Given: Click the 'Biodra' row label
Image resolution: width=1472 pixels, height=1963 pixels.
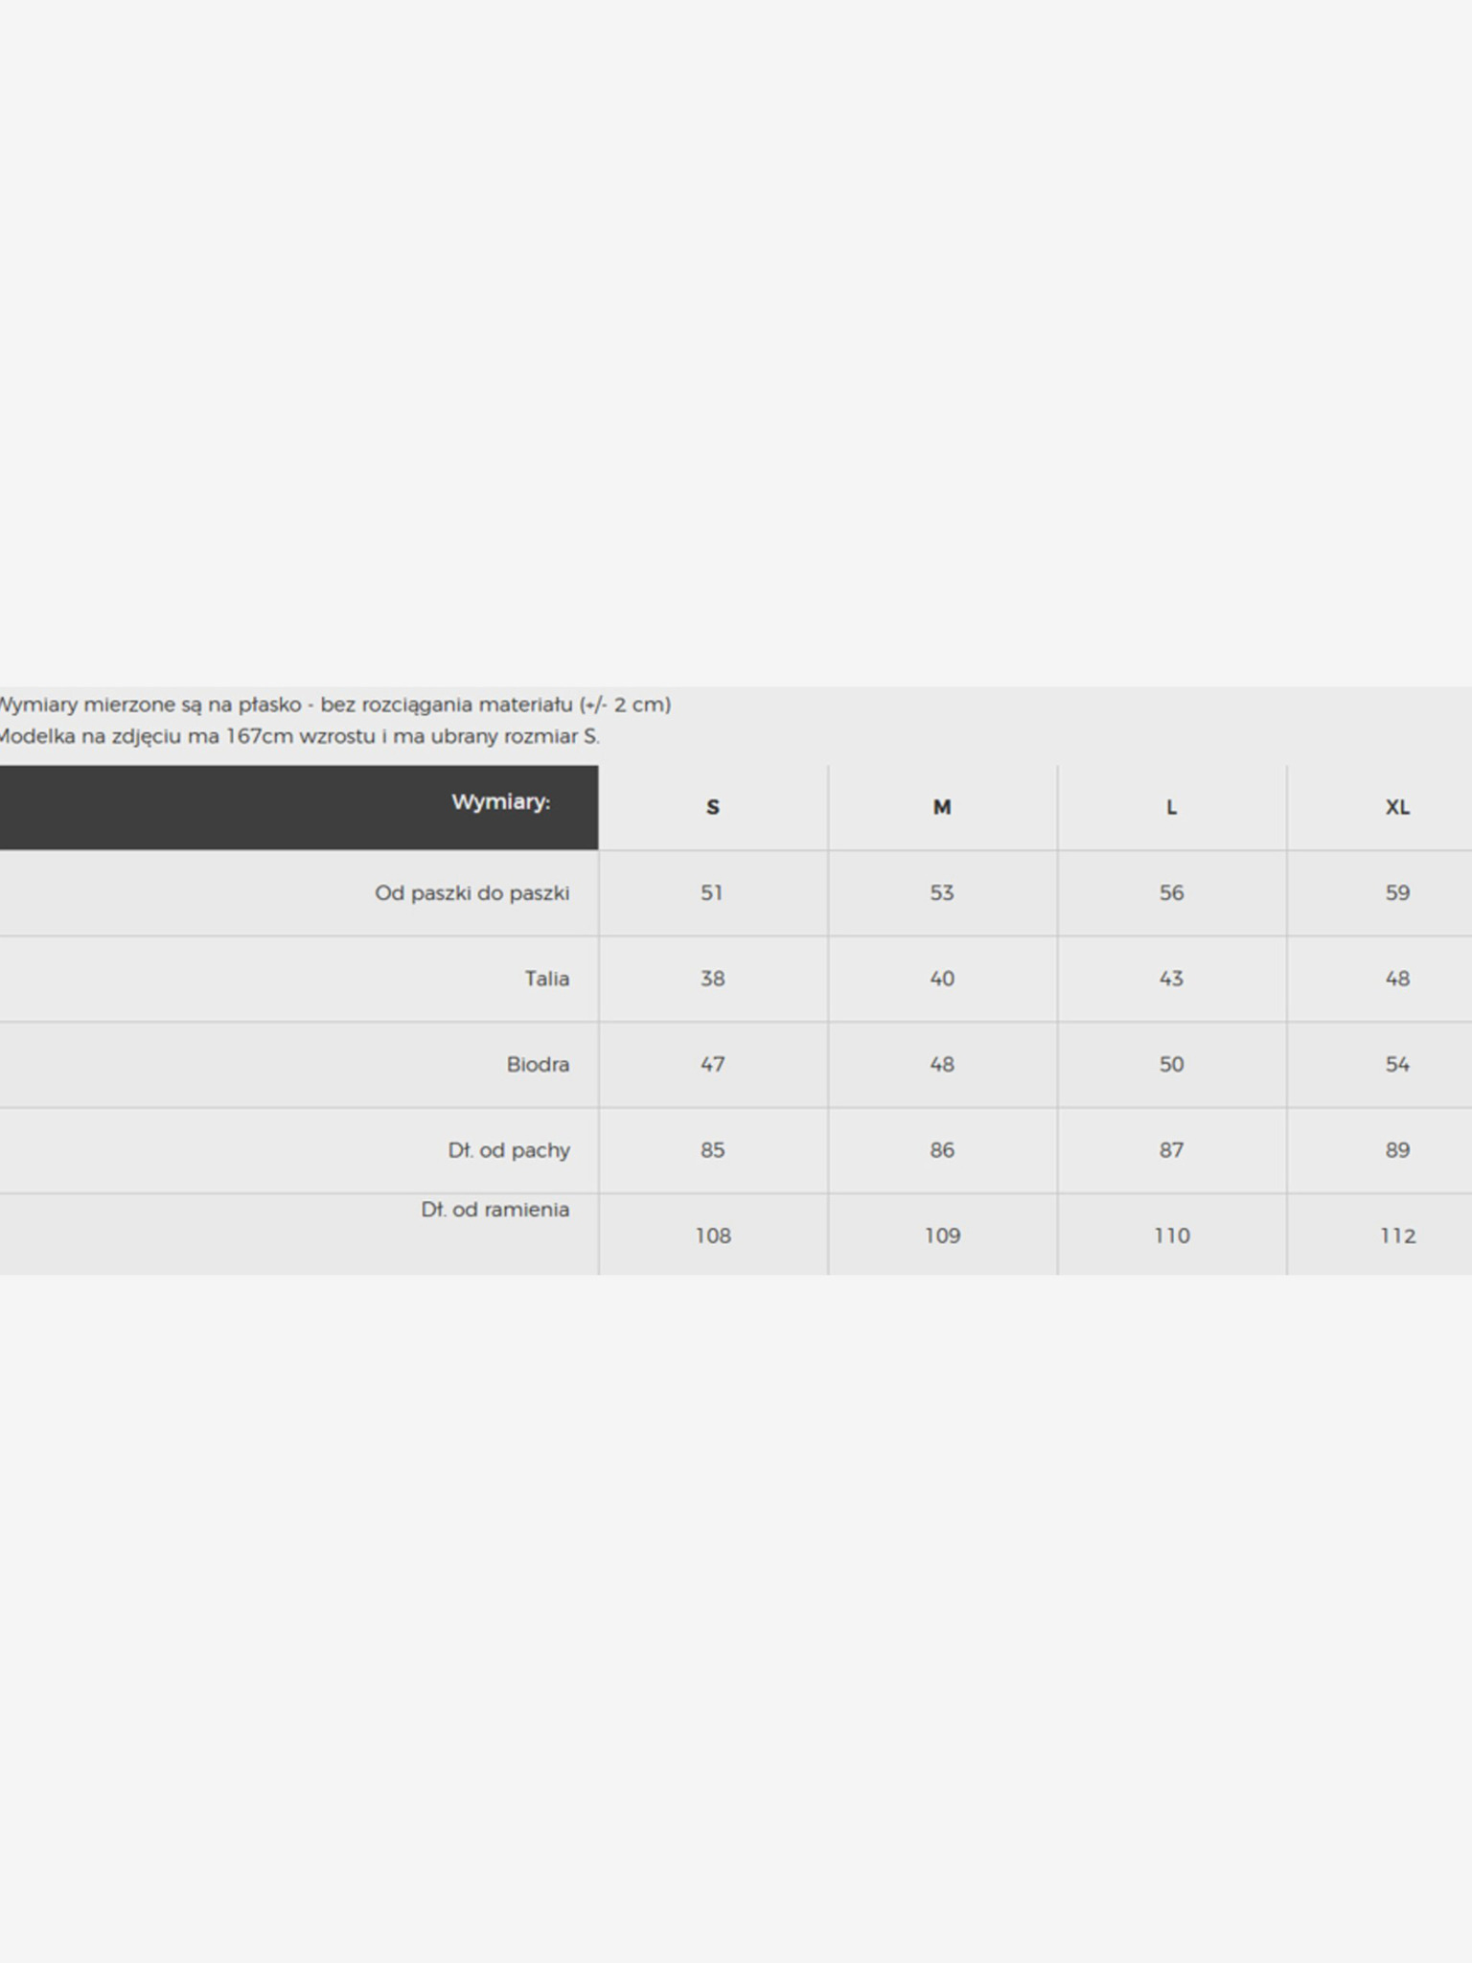Looking at the screenshot, I should pos(538,1064).
